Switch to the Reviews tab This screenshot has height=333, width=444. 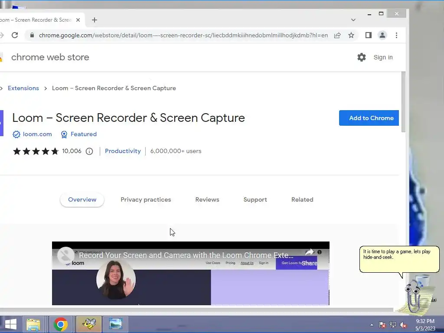click(x=207, y=199)
